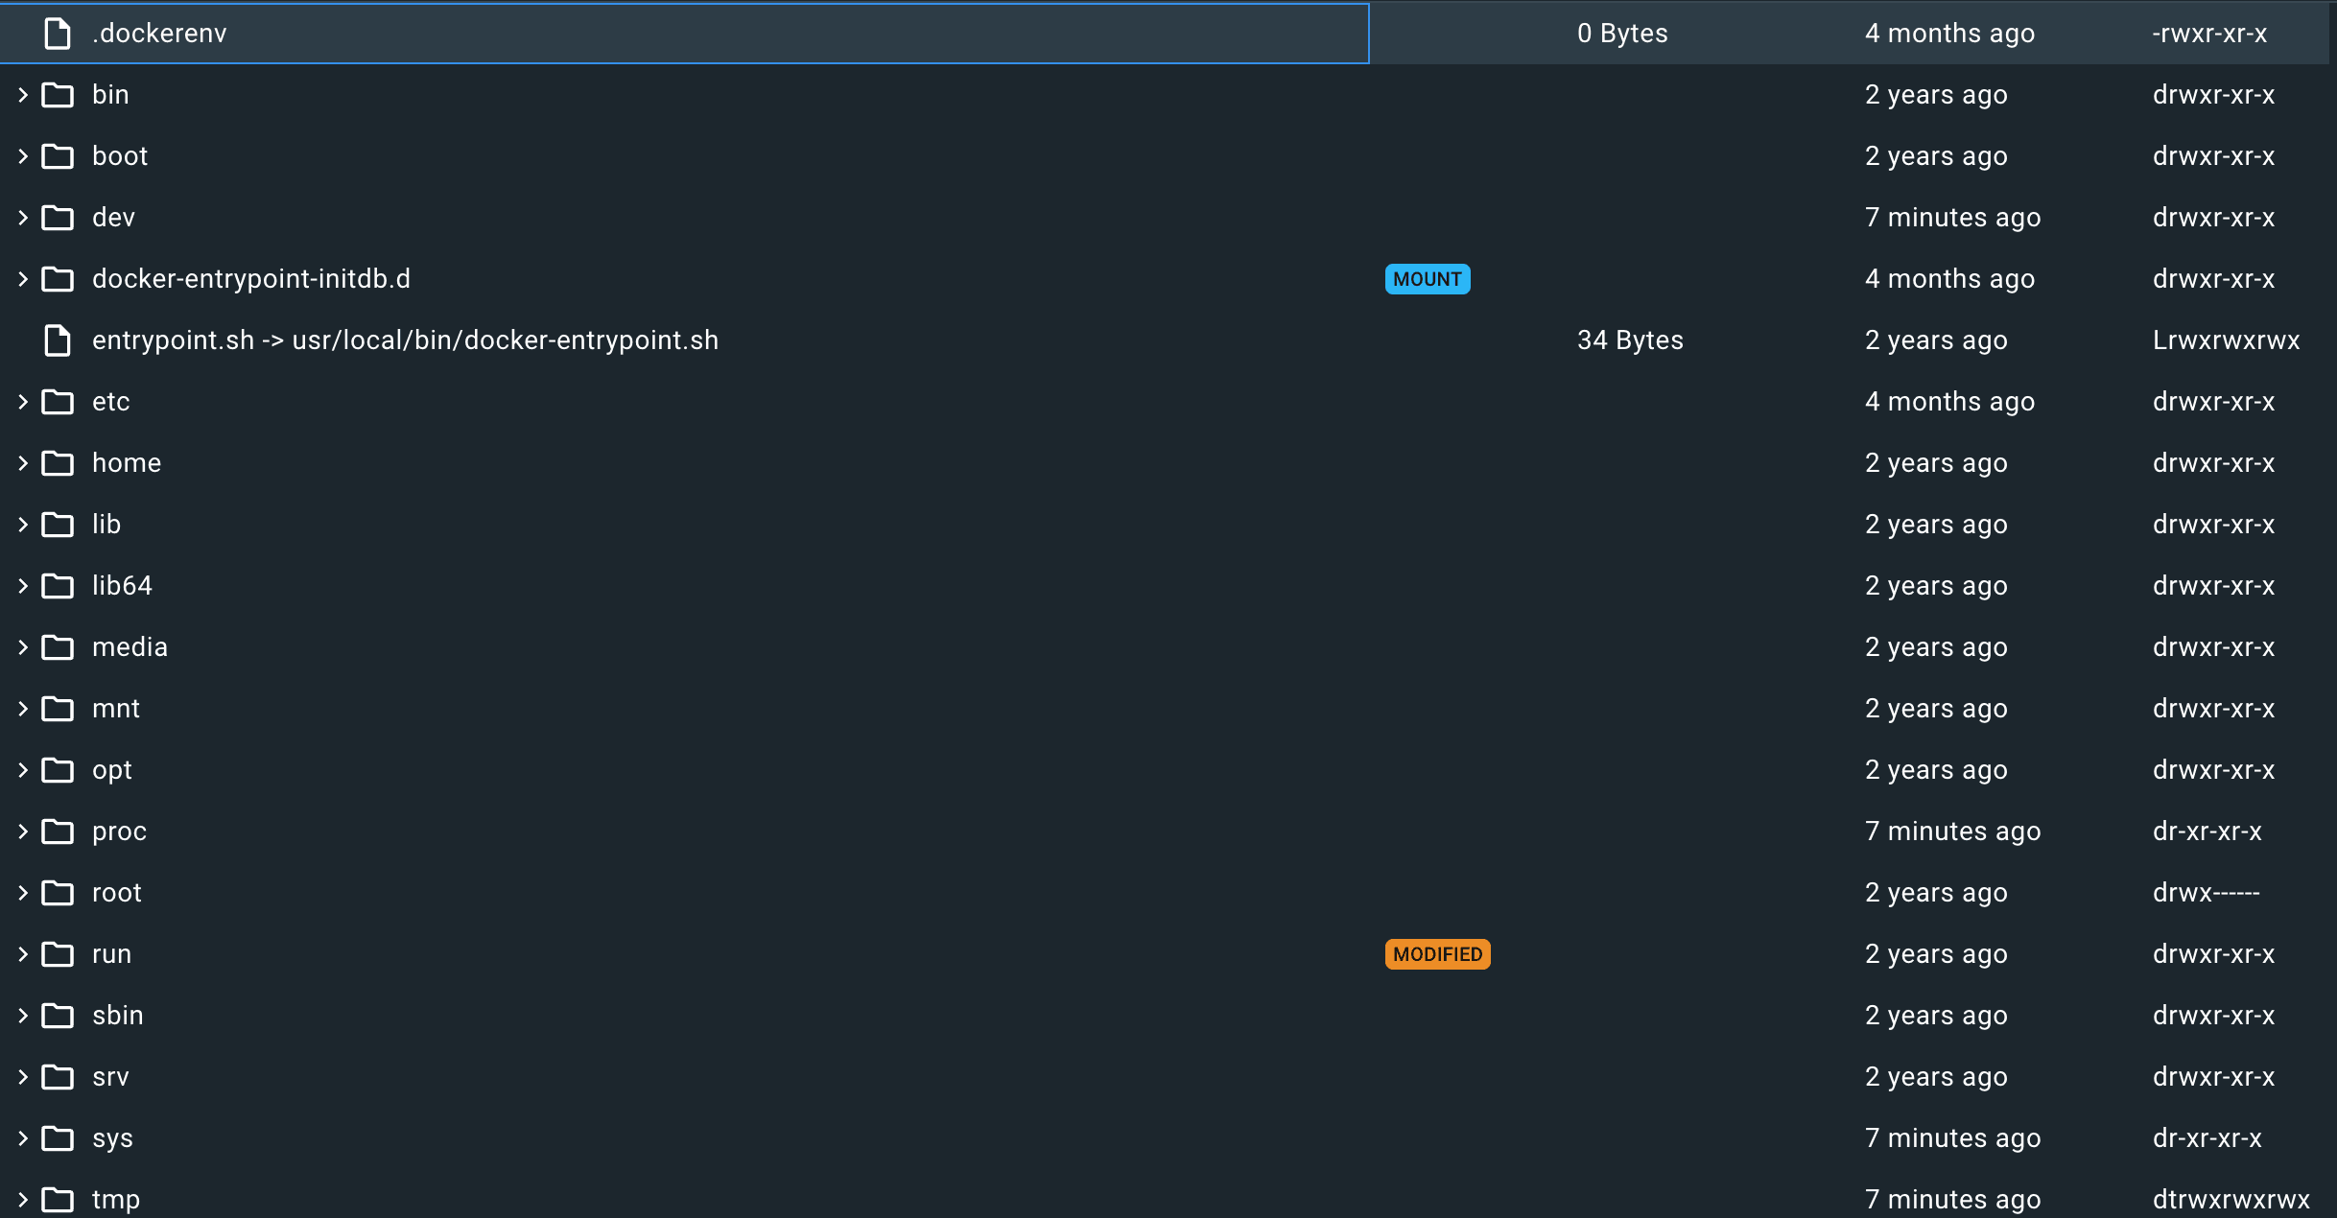Expand the boot folder chevron
The image size is (2337, 1218).
click(x=23, y=156)
